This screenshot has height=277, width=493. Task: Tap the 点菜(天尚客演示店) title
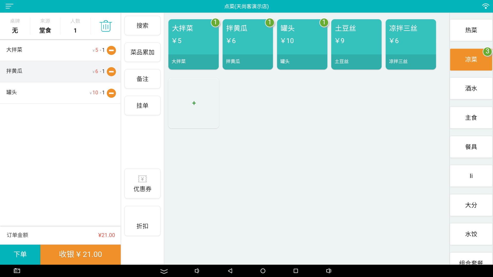[x=246, y=6]
